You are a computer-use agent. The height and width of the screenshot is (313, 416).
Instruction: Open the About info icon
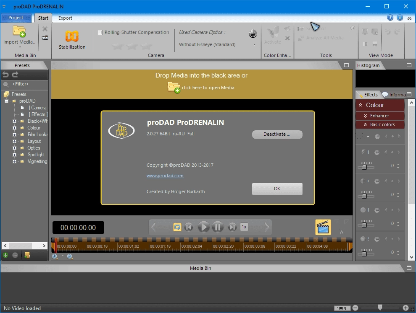point(400,18)
